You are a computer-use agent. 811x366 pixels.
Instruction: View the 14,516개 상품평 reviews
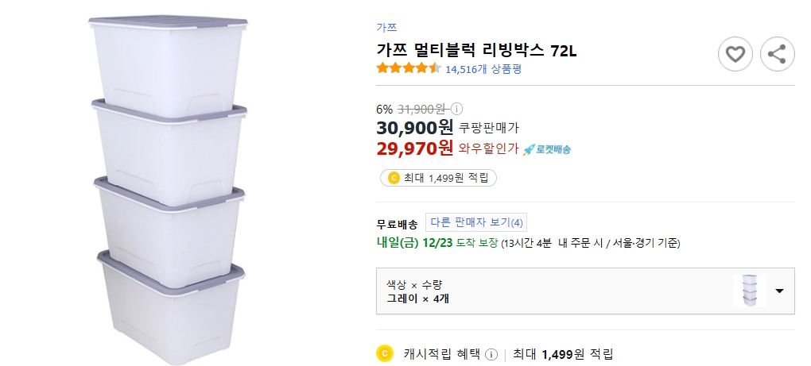click(483, 69)
